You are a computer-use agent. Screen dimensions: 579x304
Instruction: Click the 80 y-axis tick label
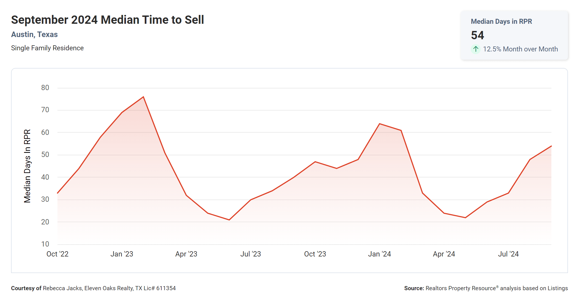tap(45, 88)
